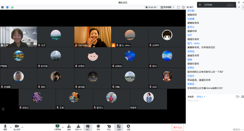The image size is (244, 131).
Task: Click the 聊天 chat panel header tab
Action: [192, 7]
